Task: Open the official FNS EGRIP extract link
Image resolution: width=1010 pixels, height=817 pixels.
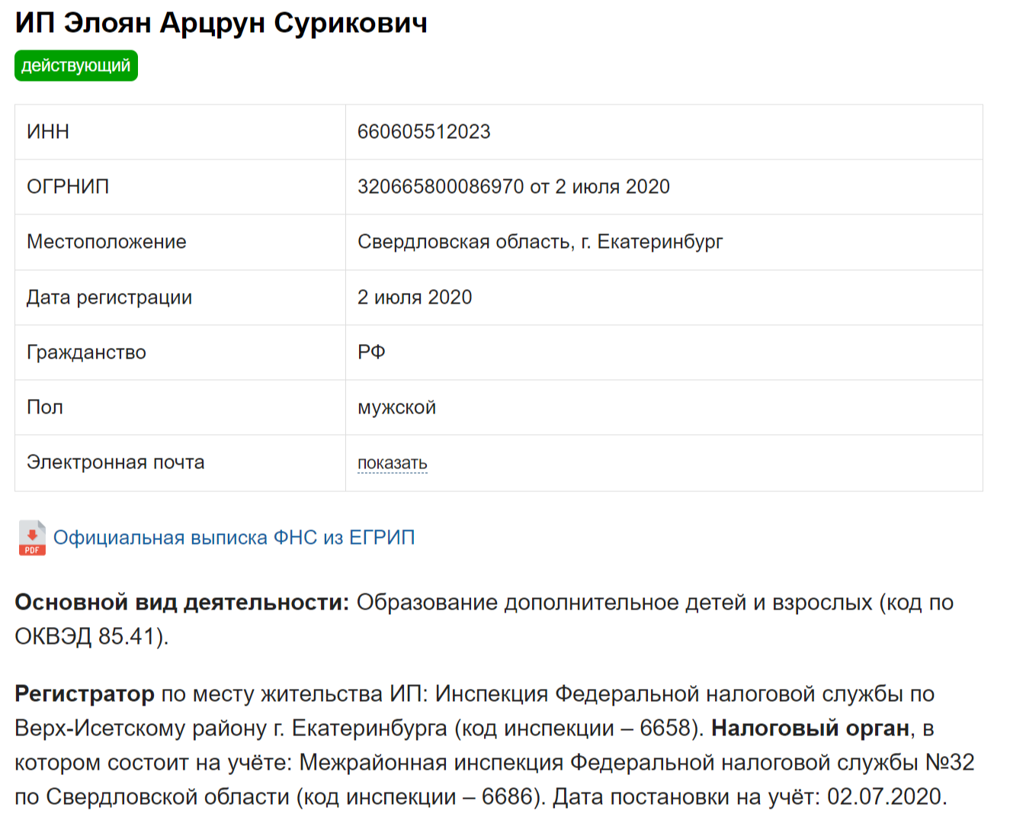Action: point(234,538)
